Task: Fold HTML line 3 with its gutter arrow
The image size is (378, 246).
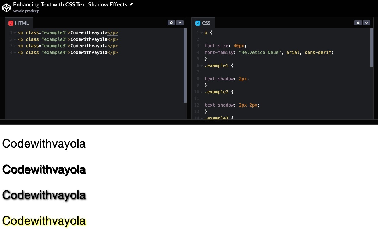Action: click(x=15, y=46)
